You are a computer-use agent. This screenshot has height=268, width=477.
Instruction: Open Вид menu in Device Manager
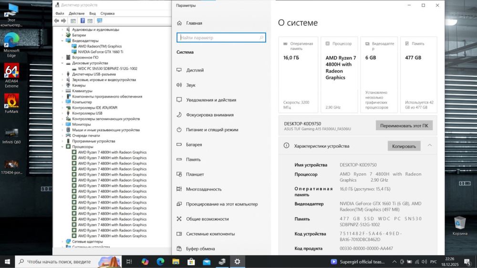[93, 13]
